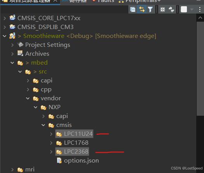204x173 pixels.
Task: Click the scrollbar up arrow
Action: (x=200, y=18)
